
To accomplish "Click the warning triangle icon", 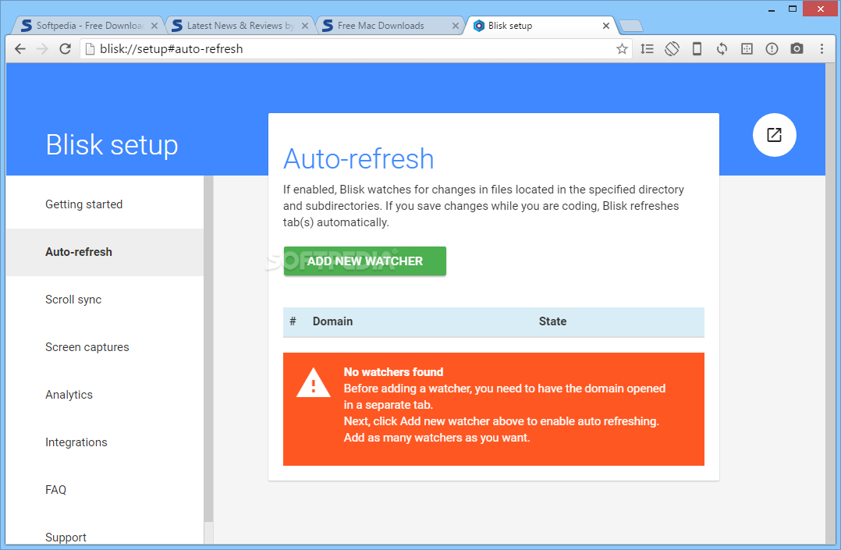I will [x=314, y=382].
